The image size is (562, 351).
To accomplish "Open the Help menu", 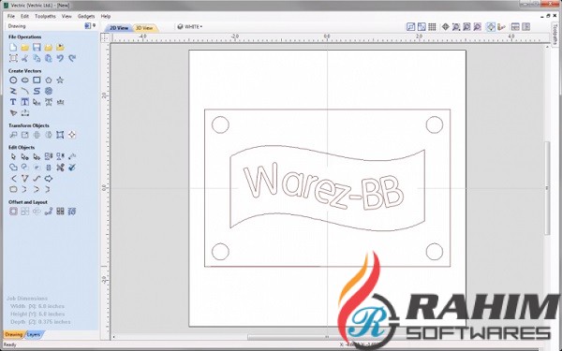I will (105, 16).
